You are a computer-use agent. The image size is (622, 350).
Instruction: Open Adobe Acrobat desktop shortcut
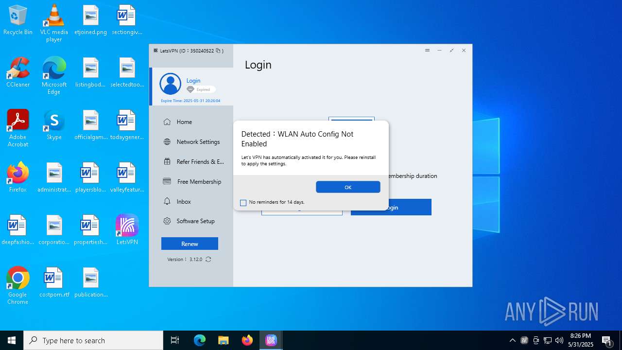(18, 128)
